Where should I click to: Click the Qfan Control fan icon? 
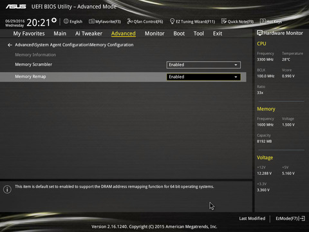pyautogui.click(x=129, y=21)
